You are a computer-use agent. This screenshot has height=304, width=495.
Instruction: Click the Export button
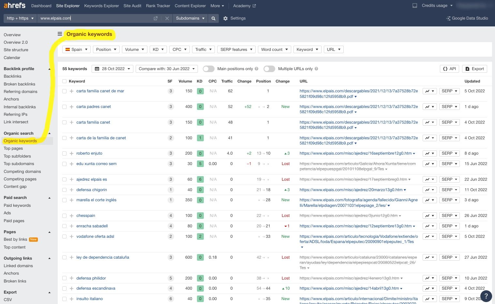click(474, 69)
